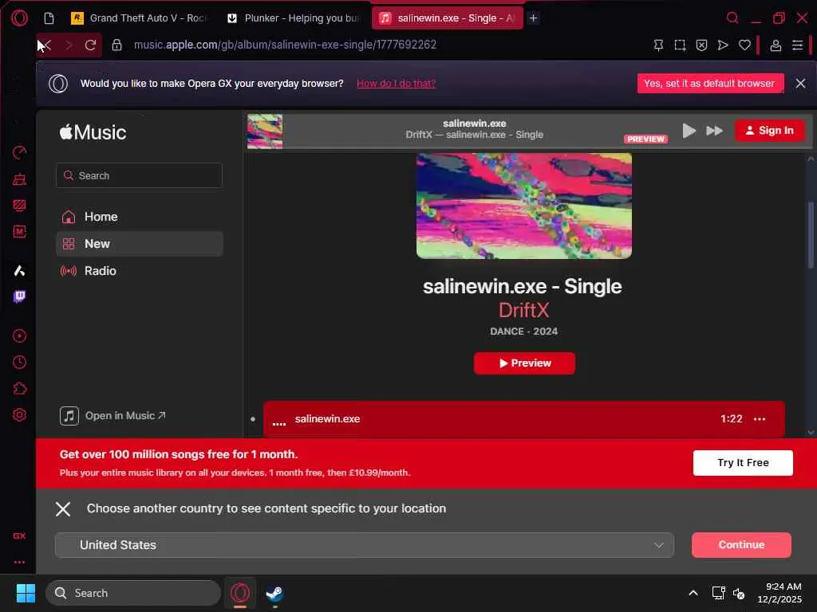Go to Apple Music Home
The height and width of the screenshot is (612, 817).
pos(139,217)
